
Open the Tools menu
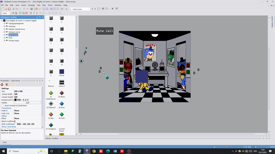point(50,5)
